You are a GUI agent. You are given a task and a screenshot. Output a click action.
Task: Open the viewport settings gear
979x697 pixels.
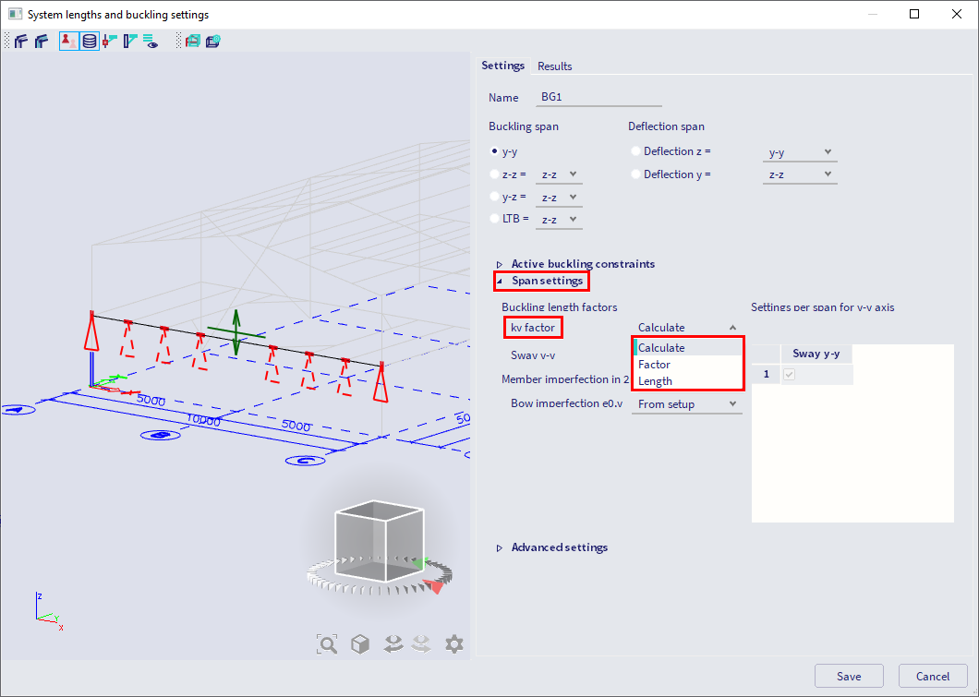(x=453, y=644)
